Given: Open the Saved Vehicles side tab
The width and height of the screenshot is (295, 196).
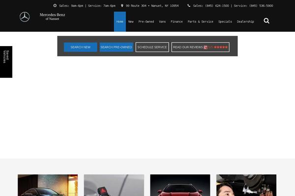Looking at the screenshot, I should [x=6, y=62].
